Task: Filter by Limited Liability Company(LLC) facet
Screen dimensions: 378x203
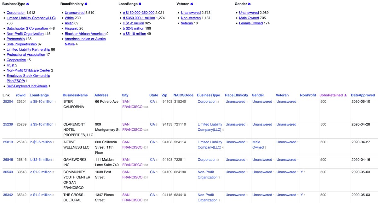Action: [x=31, y=18]
